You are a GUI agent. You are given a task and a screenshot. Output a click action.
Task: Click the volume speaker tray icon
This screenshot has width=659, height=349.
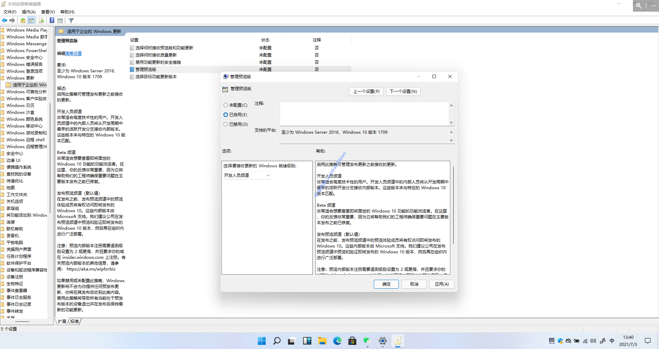593,341
